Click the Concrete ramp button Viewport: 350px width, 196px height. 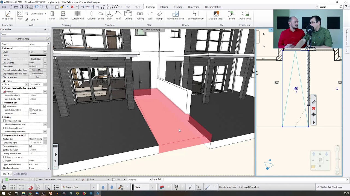click(23, 39)
